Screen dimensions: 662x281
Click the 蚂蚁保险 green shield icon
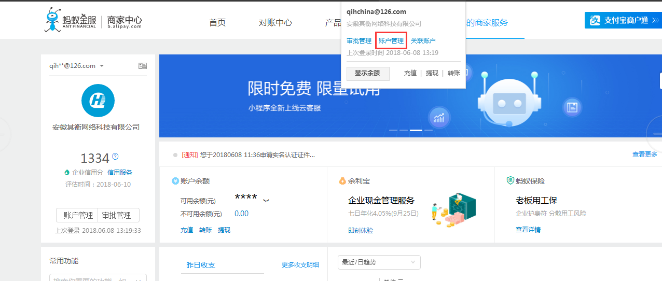511,180
